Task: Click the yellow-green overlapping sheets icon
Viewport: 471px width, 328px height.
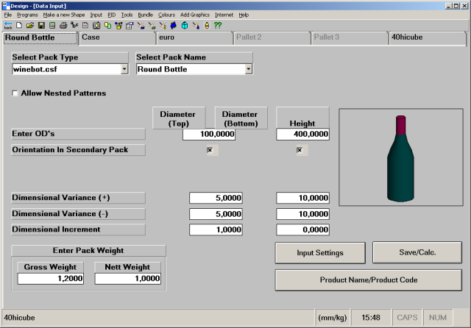Action: (x=107, y=26)
